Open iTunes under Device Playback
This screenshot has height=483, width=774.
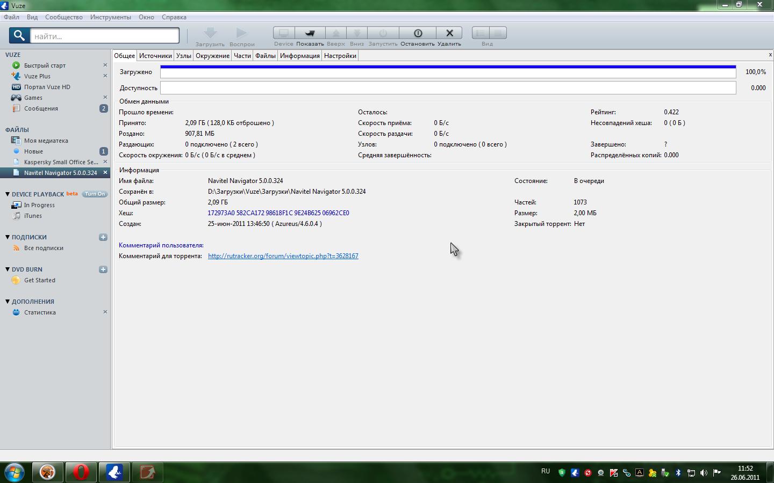click(x=33, y=216)
